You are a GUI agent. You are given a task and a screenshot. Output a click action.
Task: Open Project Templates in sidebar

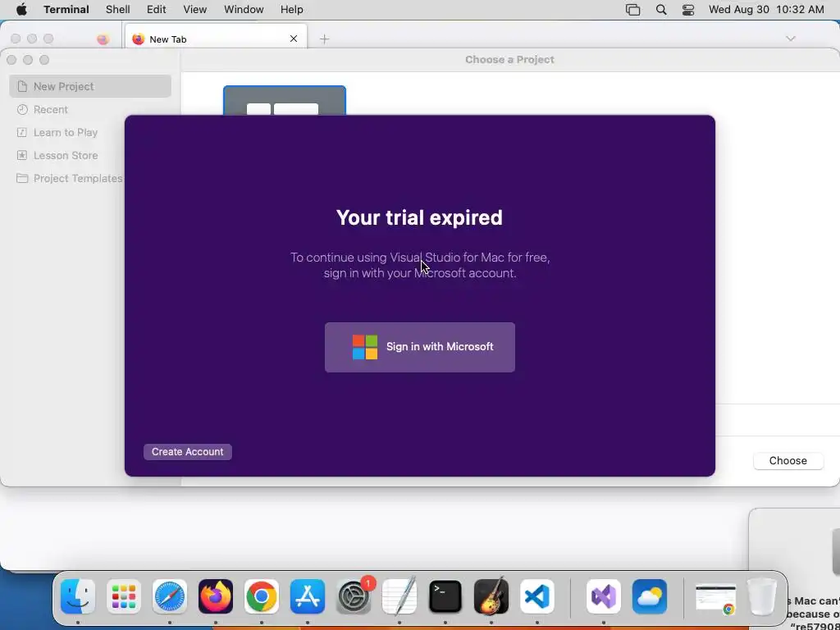tap(70, 178)
